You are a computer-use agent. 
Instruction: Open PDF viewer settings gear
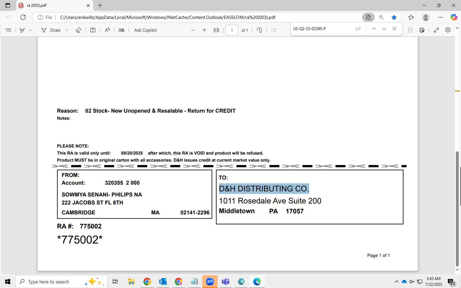(448, 30)
